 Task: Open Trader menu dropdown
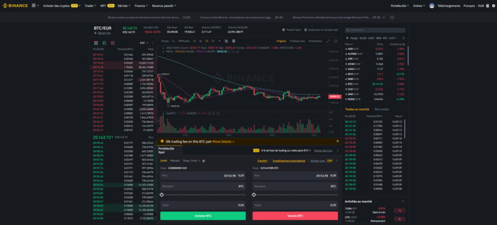90,6
